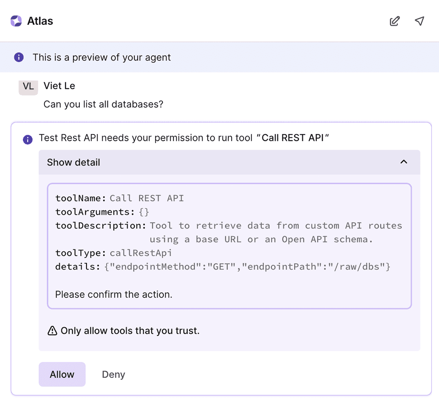This screenshot has height=405, width=439.
Task: Click "Please confirm the action." text
Action: click(x=114, y=294)
